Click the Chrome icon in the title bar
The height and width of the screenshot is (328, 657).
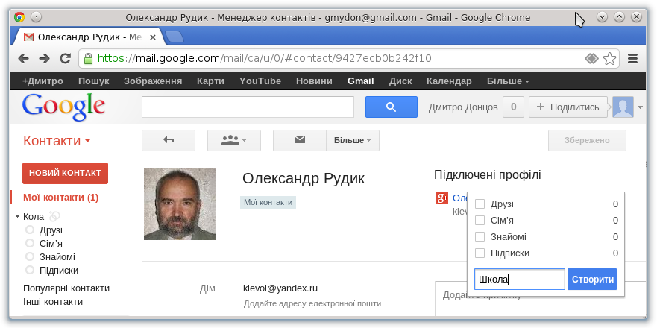pos(19,17)
